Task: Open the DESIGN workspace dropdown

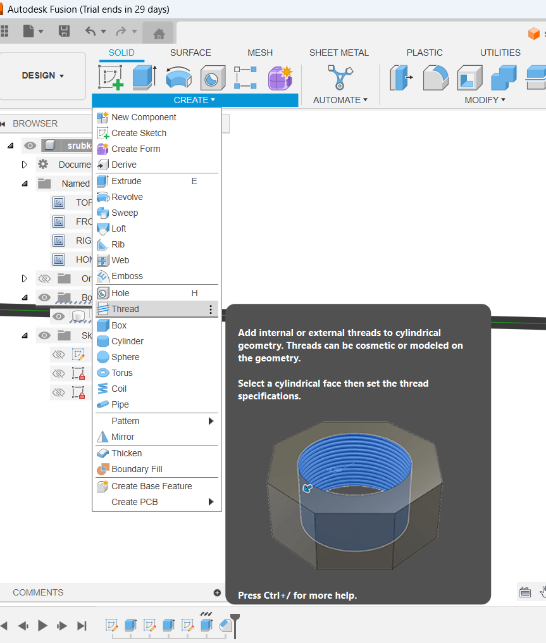Action: [42, 76]
